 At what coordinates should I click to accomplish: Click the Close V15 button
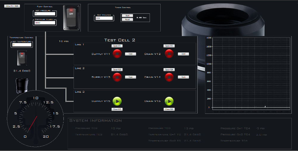[117, 109]
